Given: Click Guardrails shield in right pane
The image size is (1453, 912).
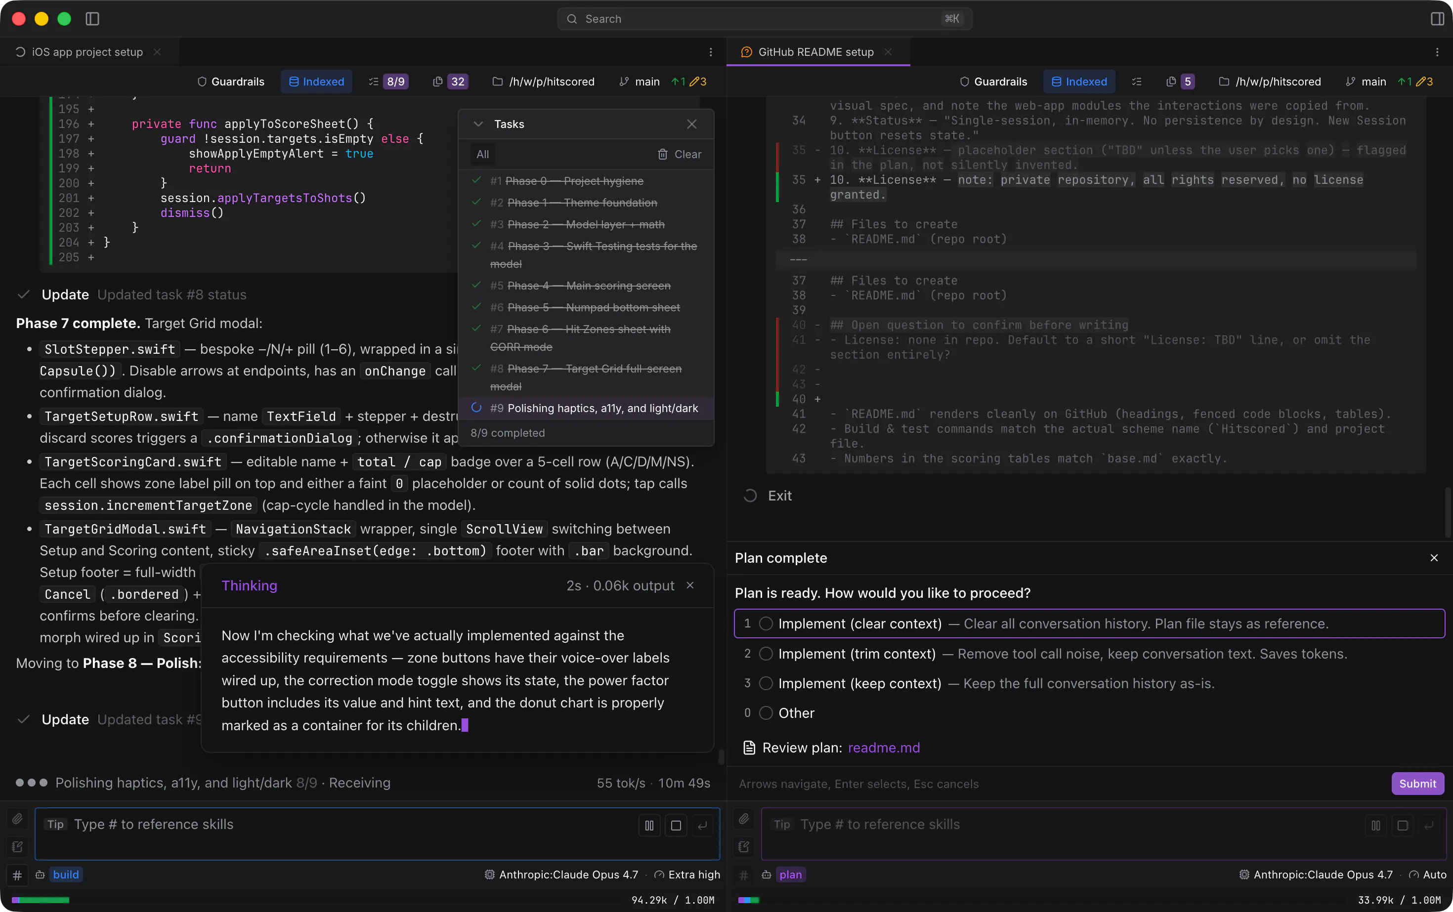Looking at the screenshot, I should pos(994,82).
